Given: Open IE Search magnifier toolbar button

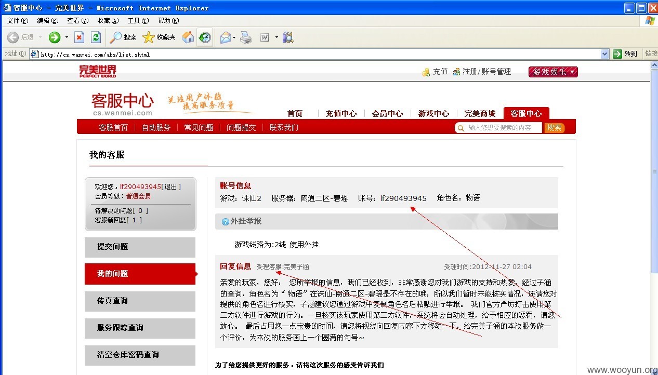Looking at the screenshot, I should (123, 37).
